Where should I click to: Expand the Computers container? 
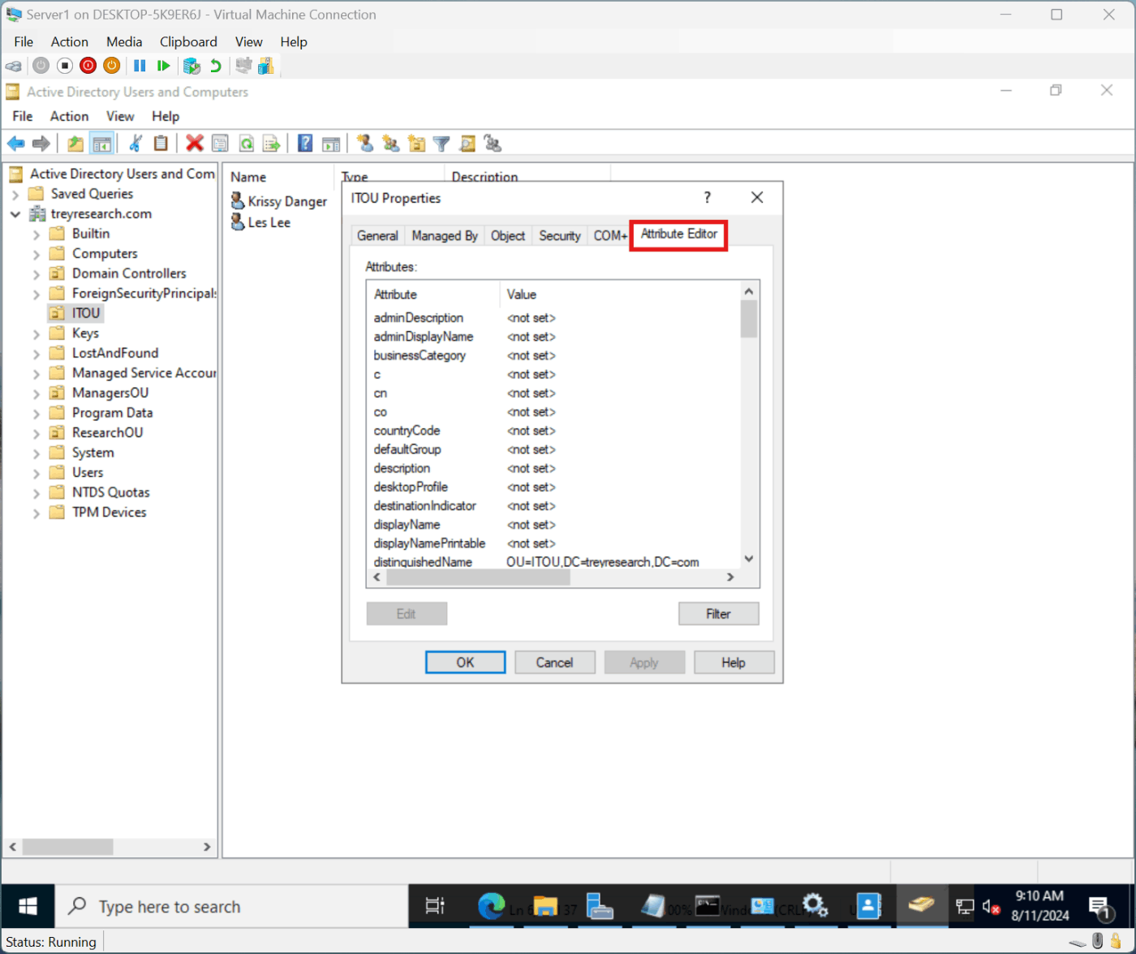coord(36,254)
